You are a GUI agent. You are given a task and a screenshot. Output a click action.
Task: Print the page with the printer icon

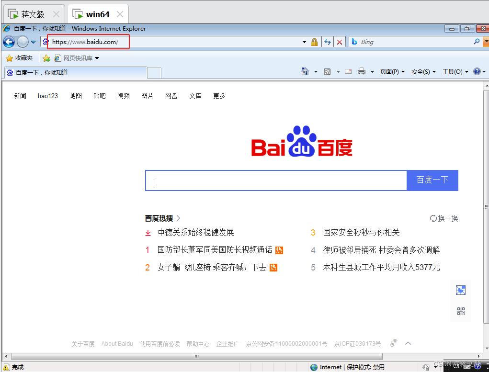[x=362, y=72]
